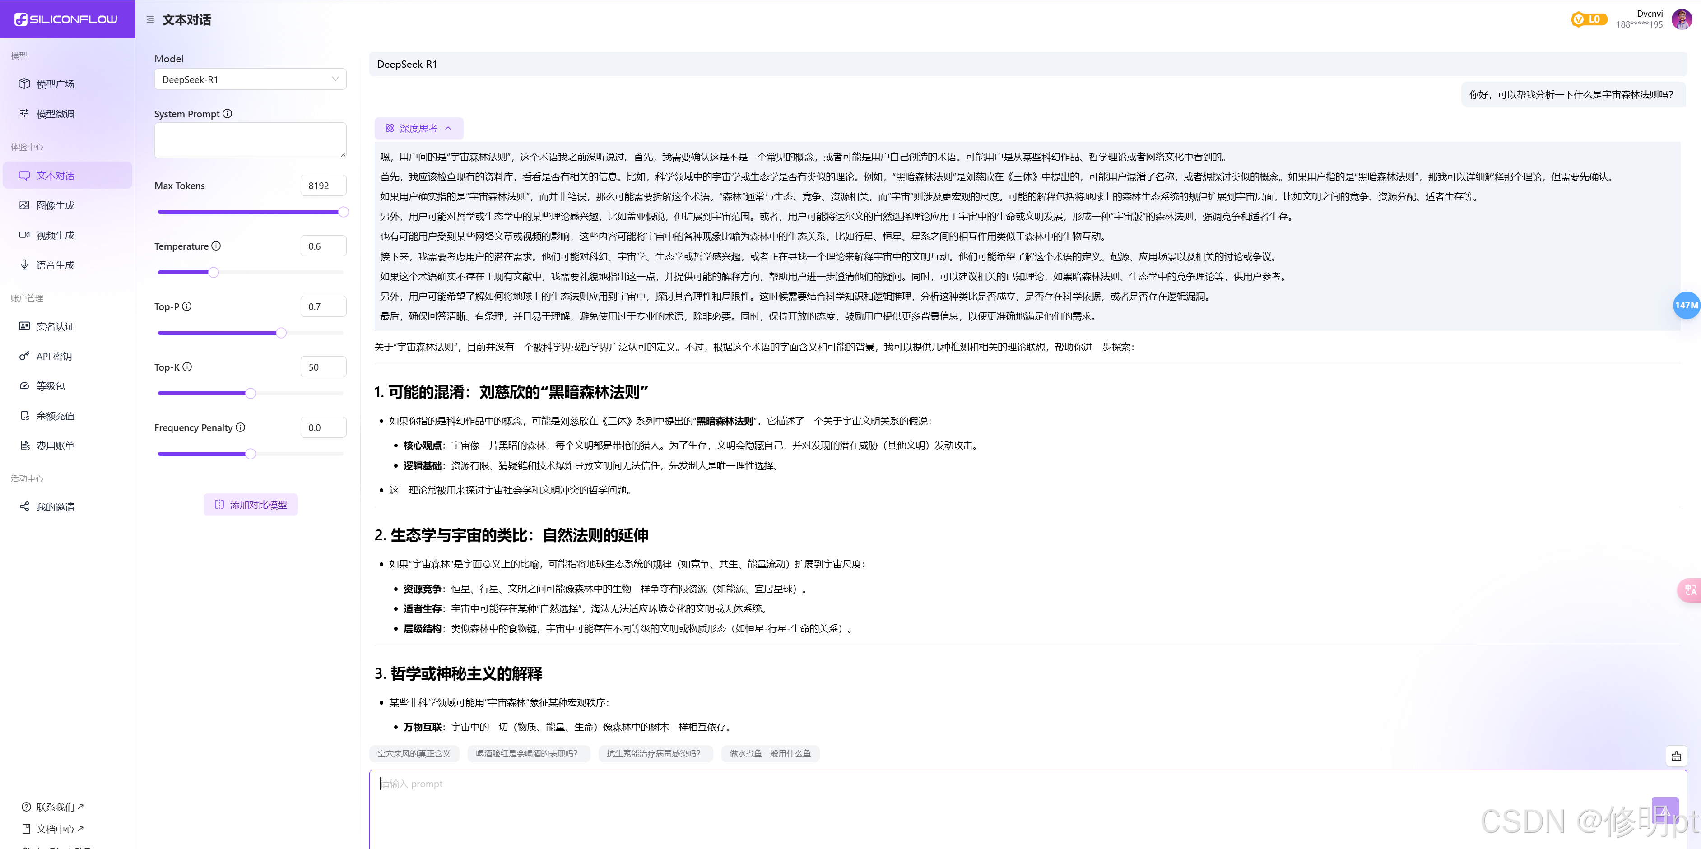1701x849 pixels.
Task: Collapse the 深度思考 thinking section
Action: [x=418, y=128]
